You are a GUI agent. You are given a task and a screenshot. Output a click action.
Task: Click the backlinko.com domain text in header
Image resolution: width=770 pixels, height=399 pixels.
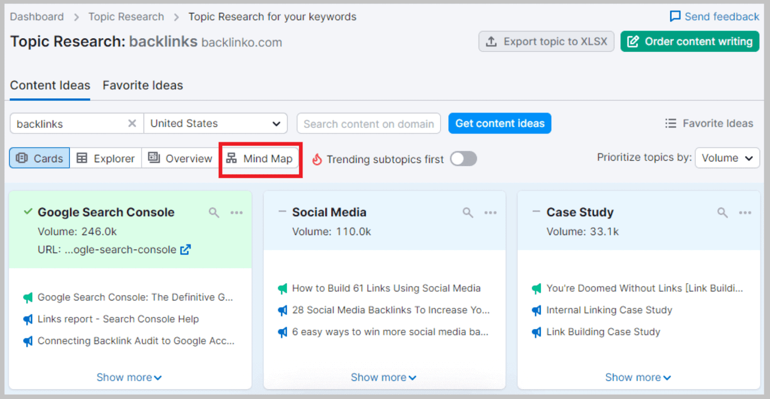(242, 42)
